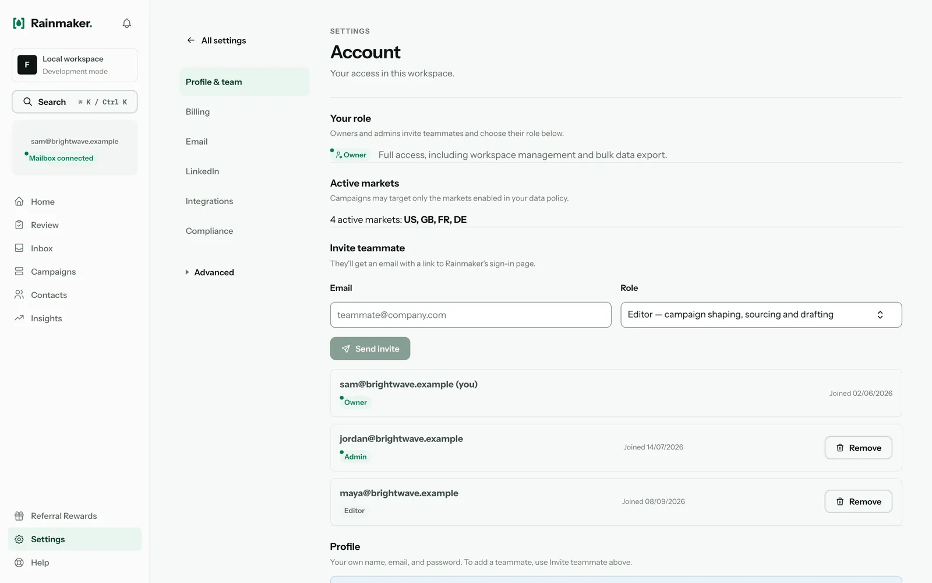The height and width of the screenshot is (583, 932).
Task: Click the paper plane icon on Send invite
Action: (x=346, y=349)
